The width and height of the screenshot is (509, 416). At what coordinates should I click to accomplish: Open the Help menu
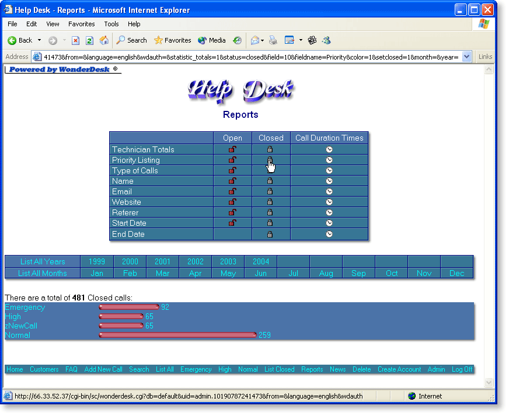tap(134, 24)
